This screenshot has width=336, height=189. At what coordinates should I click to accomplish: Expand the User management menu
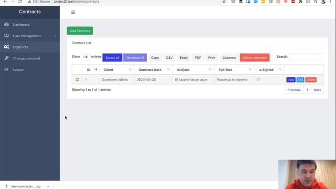click(x=30, y=36)
